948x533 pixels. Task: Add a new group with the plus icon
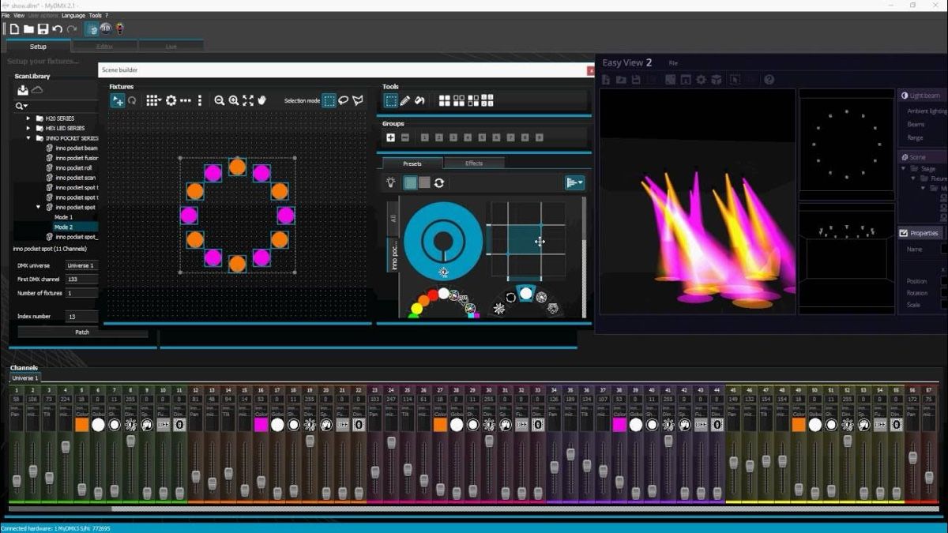[x=390, y=137]
